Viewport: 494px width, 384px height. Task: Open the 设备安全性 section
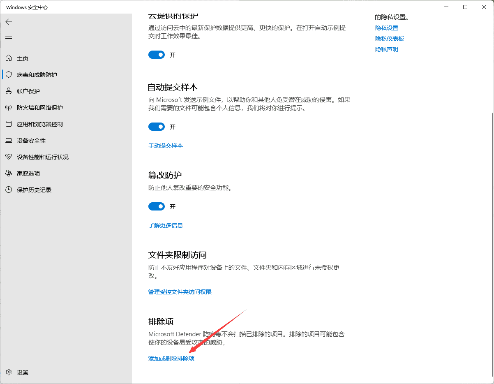pyautogui.click(x=8, y=140)
